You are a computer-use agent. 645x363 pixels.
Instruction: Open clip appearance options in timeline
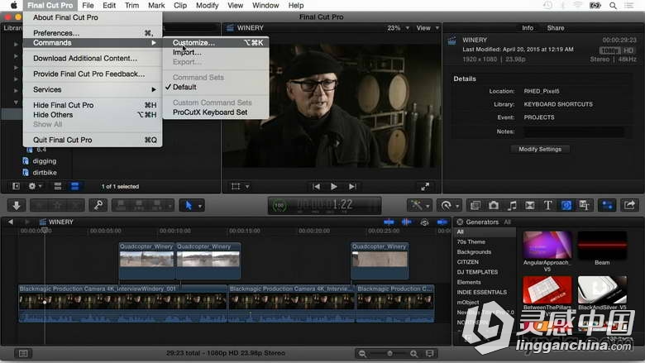(x=429, y=354)
